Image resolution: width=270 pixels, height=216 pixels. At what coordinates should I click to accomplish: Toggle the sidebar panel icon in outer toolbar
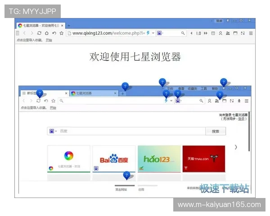[18, 33]
